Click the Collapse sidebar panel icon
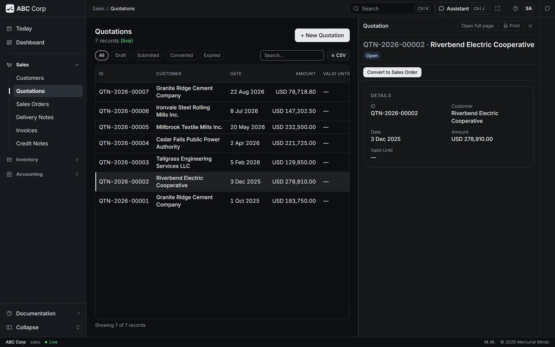Image resolution: width=555 pixels, height=347 pixels. 9,328
